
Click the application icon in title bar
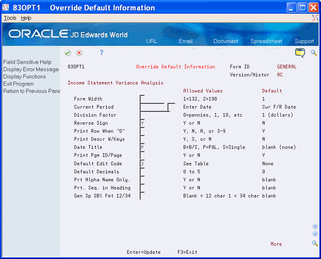(6, 8)
